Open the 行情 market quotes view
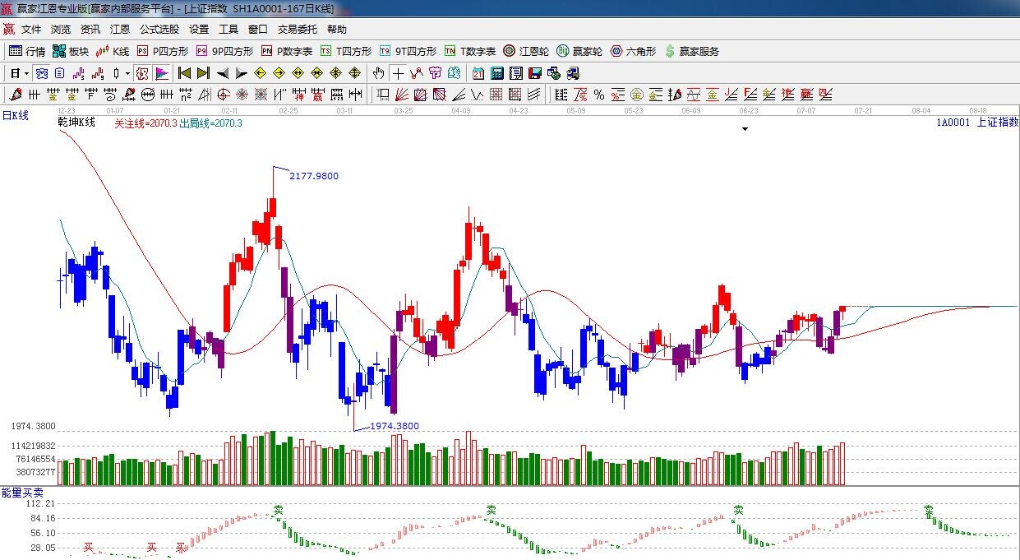 click(27, 51)
